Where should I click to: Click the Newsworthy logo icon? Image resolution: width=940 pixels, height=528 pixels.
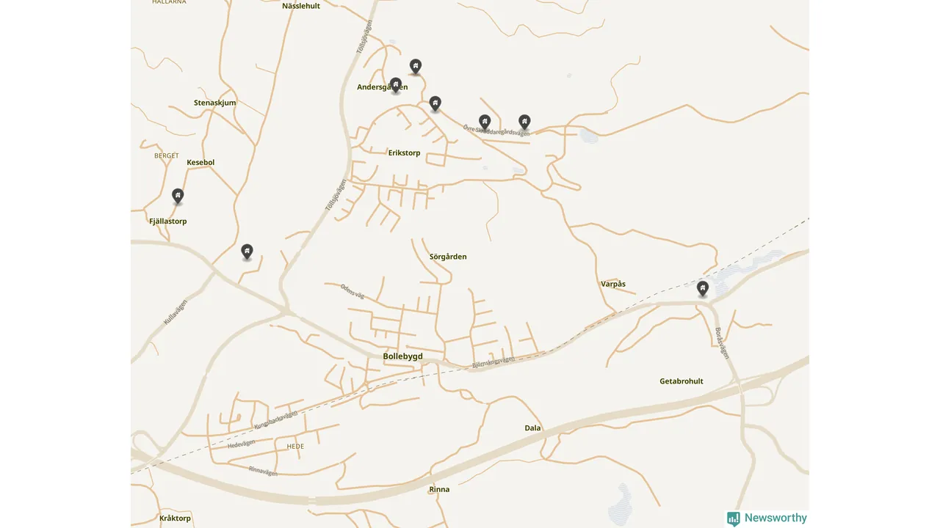[734, 518]
